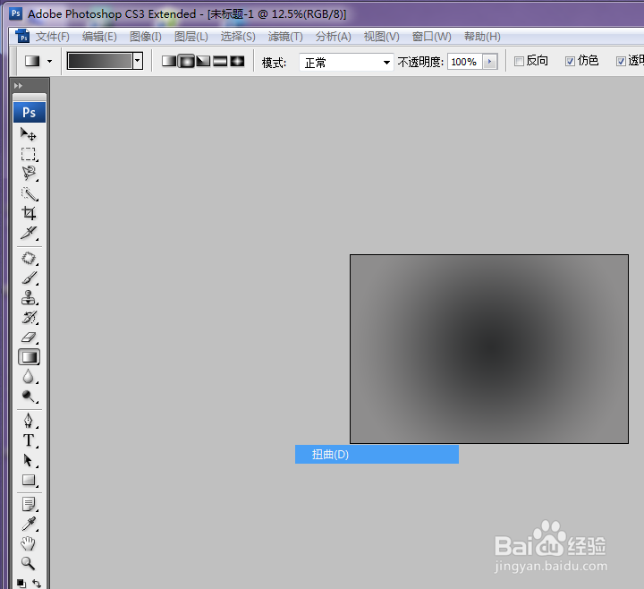This screenshot has height=589, width=644.
Task: Select the Spot Healing Brush tool
Action: pos(29,258)
